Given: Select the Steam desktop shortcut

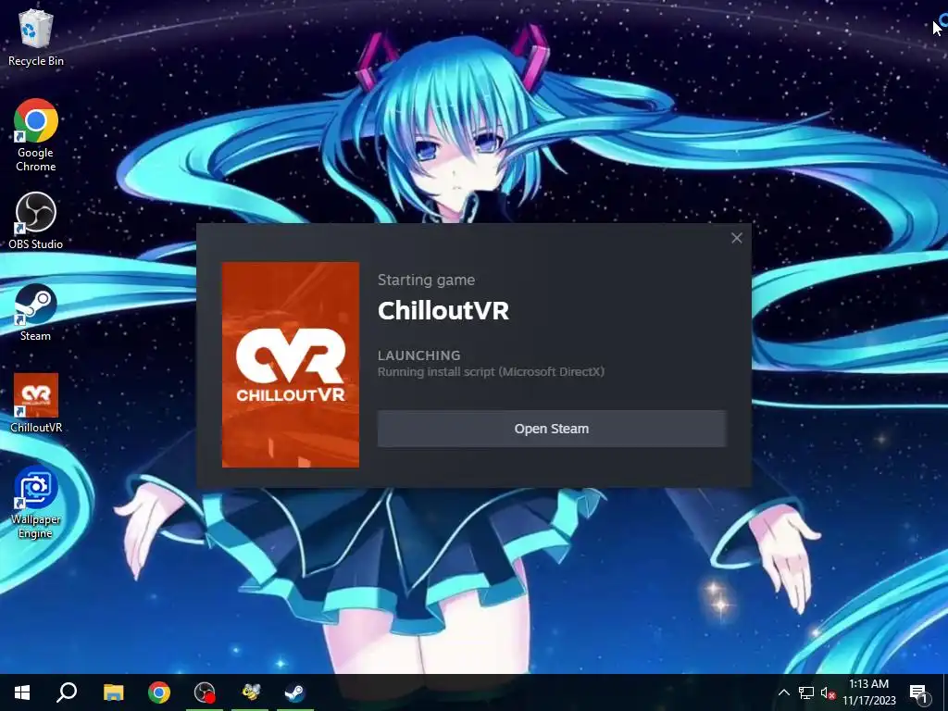Looking at the screenshot, I should tap(36, 313).
